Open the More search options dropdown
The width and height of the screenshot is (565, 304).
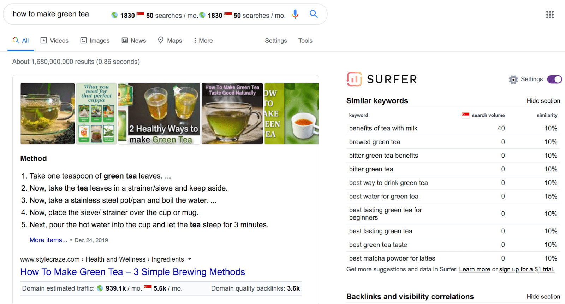pyautogui.click(x=203, y=40)
